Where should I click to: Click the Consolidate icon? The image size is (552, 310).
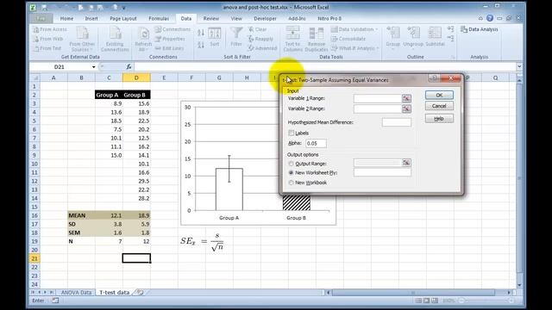click(x=335, y=39)
